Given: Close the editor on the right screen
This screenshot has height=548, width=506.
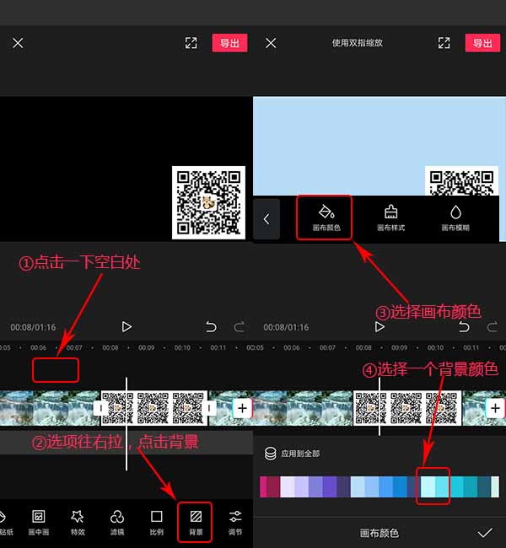Looking at the screenshot, I should [x=271, y=43].
